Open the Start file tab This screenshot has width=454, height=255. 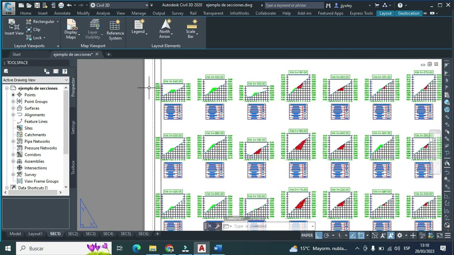click(16, 54)
